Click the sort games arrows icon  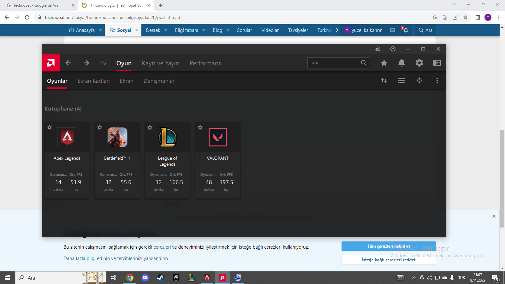[x=384, y=80]
